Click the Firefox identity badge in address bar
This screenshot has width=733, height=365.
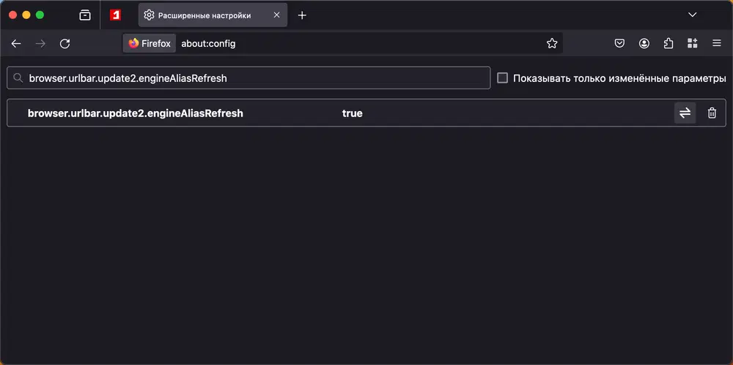150,44
